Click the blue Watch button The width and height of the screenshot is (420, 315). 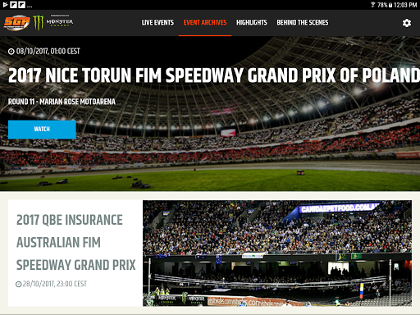[x=42, y=130]
